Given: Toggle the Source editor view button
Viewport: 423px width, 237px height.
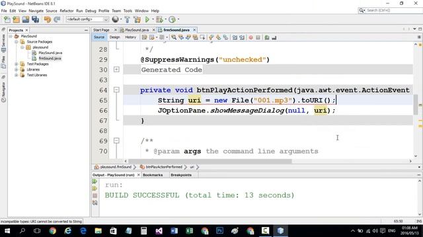Looking at the screenshot, I should point(99,38).
